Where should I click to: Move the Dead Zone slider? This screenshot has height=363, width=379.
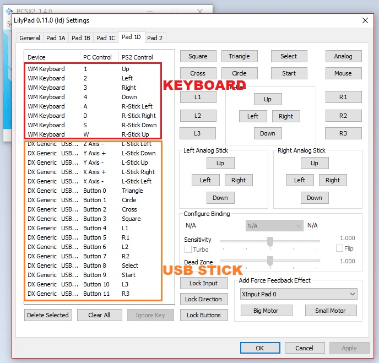[270, 261]
